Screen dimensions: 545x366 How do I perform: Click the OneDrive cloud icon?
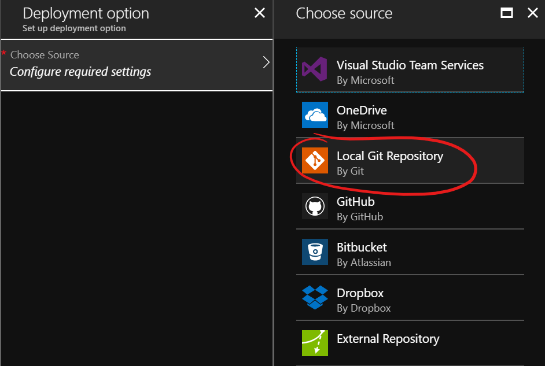315,115
